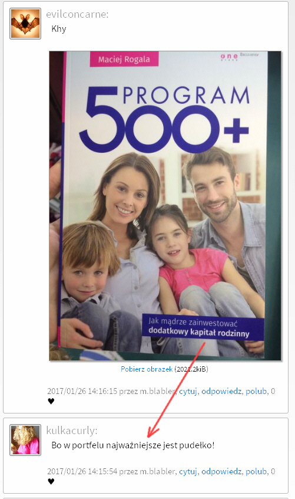
Task: Click the heart icon under evilconcarne's post
Action: point(51,401)
